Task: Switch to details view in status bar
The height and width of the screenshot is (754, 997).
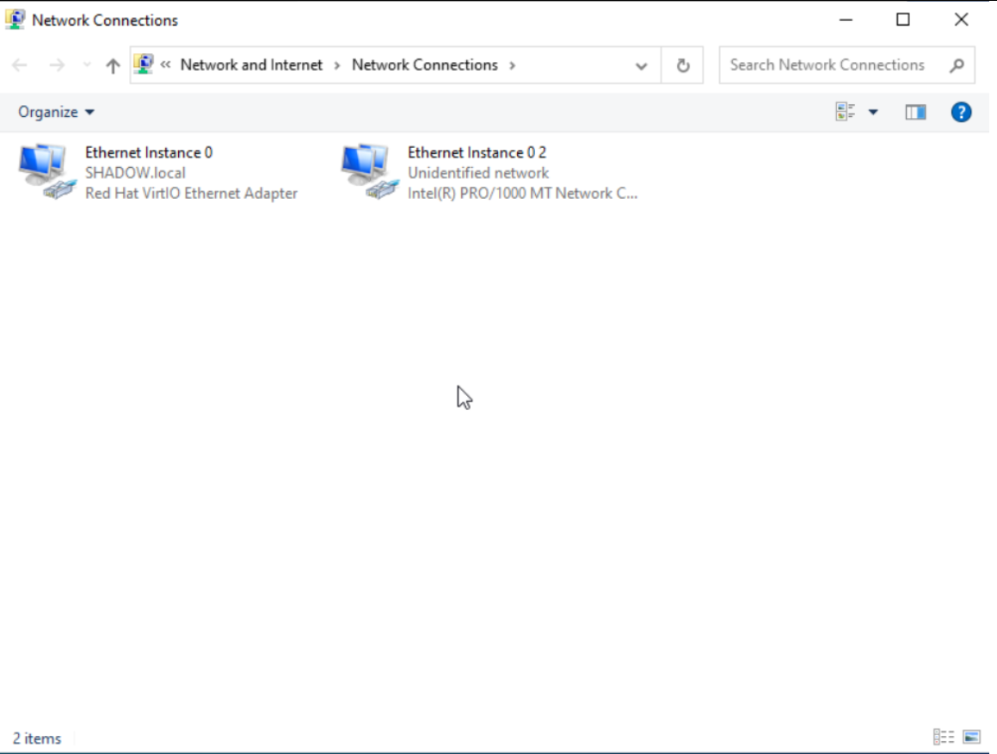Action: point(944,737)
